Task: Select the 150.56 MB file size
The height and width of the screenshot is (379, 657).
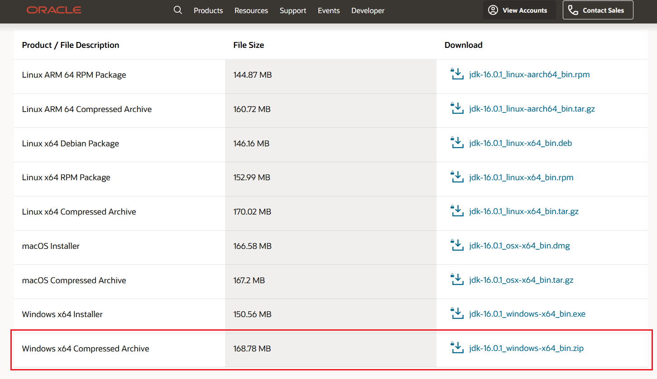Action: 252,314
